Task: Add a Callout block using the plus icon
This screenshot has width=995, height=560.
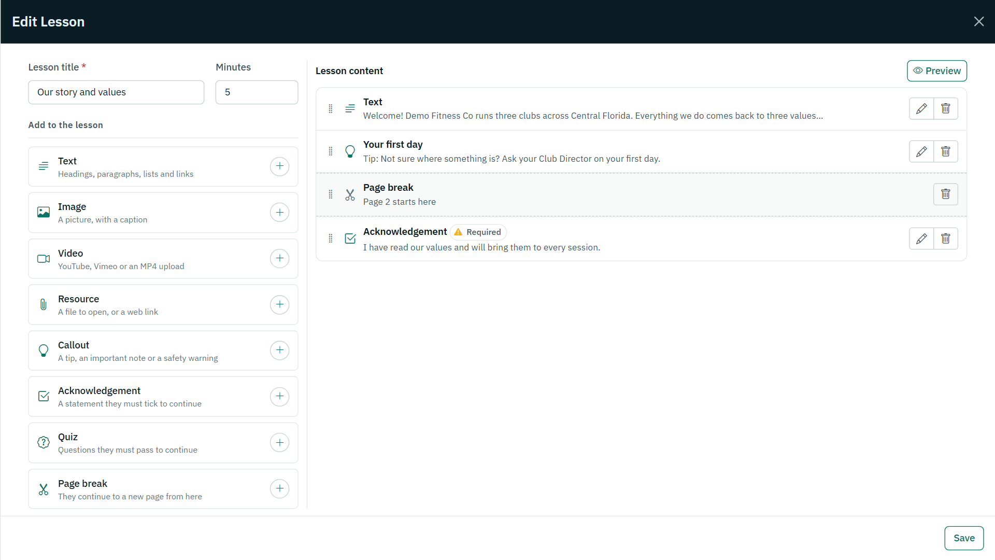Action: click(x=279, y=350)
